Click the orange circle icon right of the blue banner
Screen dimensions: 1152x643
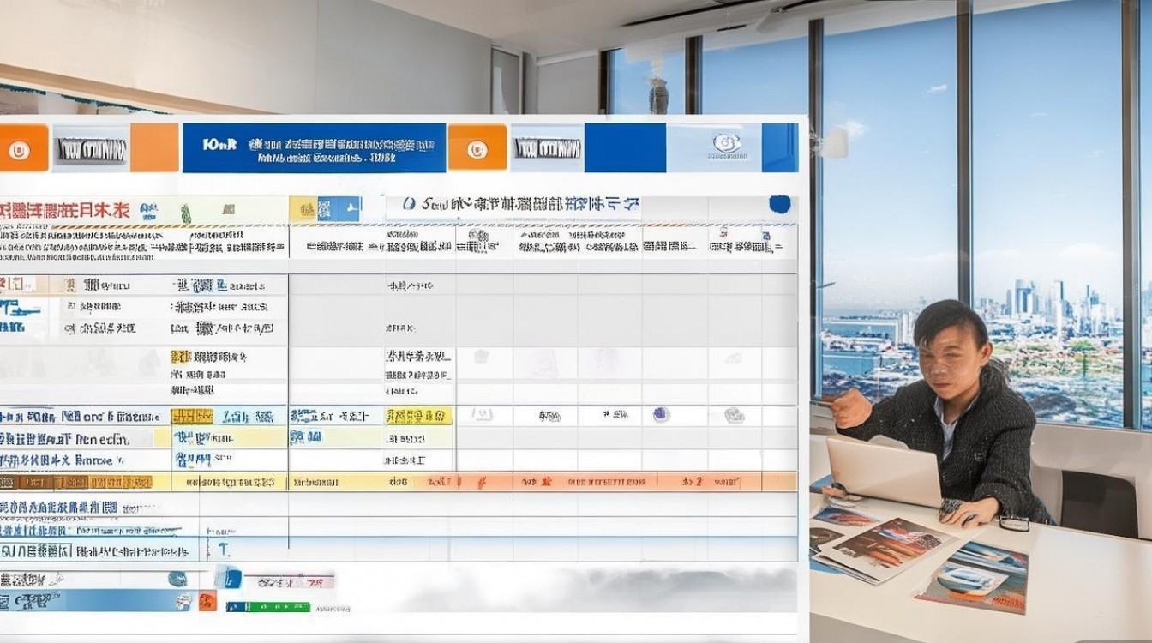[x=477, y=149]
